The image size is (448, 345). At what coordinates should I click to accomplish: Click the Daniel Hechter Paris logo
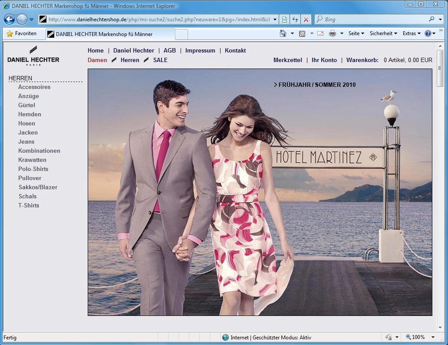pos(33,56)
